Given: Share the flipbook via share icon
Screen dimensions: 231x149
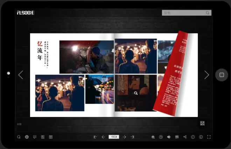Looking at the screenshot, I should tap(185, 137).
